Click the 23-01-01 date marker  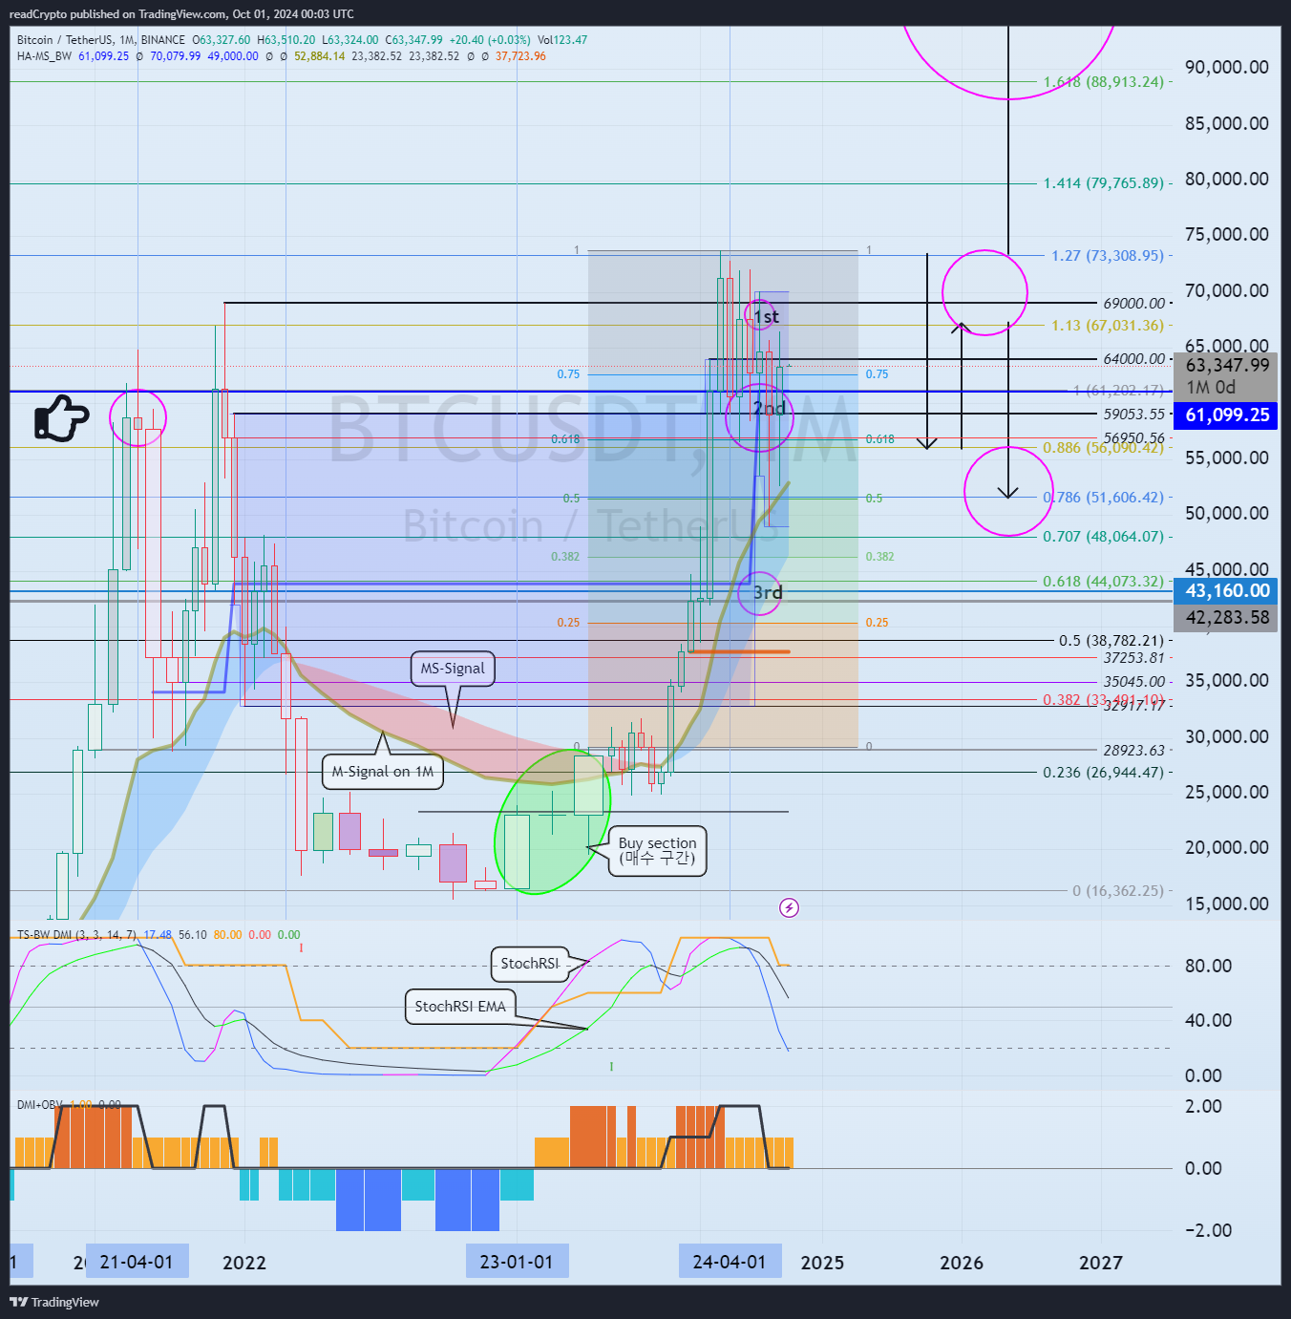coord(517,1262)
